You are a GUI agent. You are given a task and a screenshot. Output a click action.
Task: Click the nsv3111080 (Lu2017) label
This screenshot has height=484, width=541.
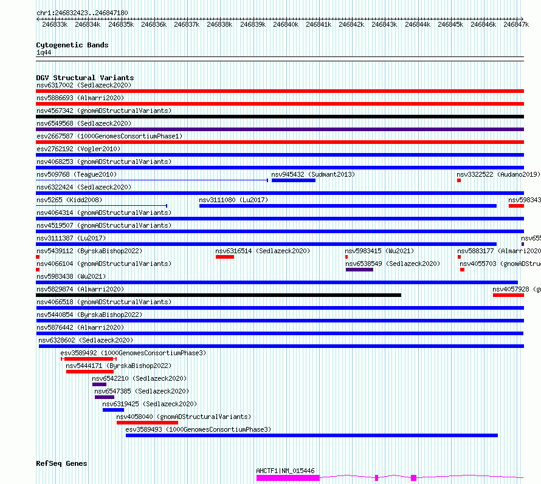click(233, 200)
